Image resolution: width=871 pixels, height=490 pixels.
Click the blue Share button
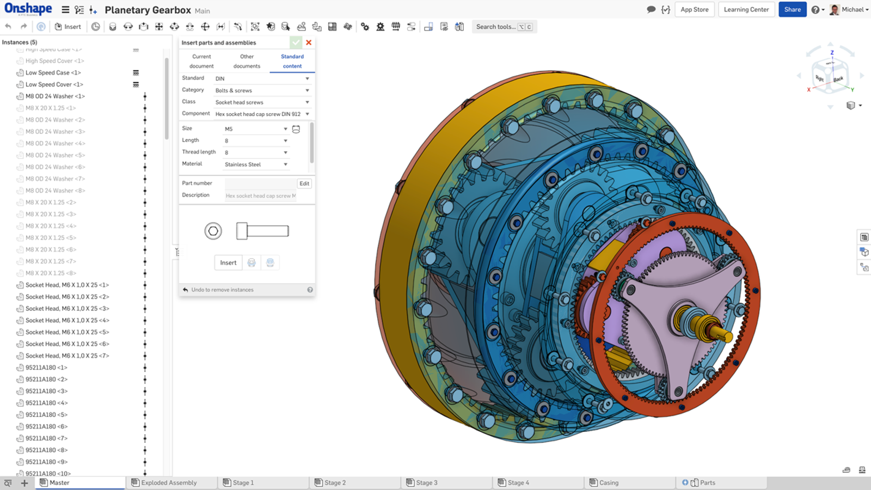point(792,10)
